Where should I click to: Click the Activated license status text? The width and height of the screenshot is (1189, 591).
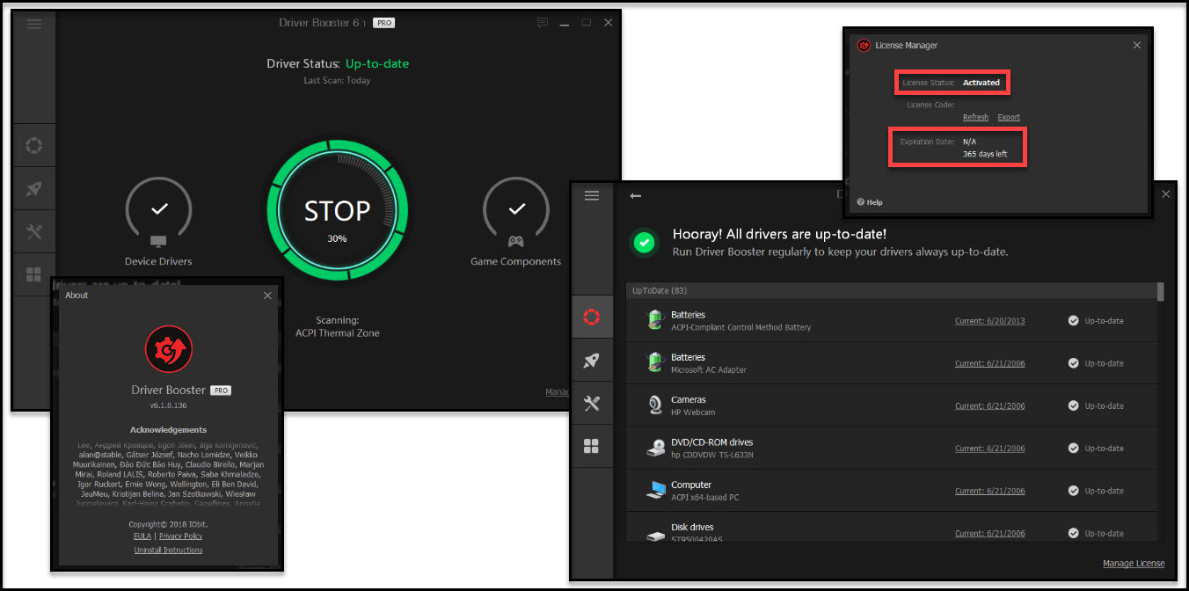981,83
